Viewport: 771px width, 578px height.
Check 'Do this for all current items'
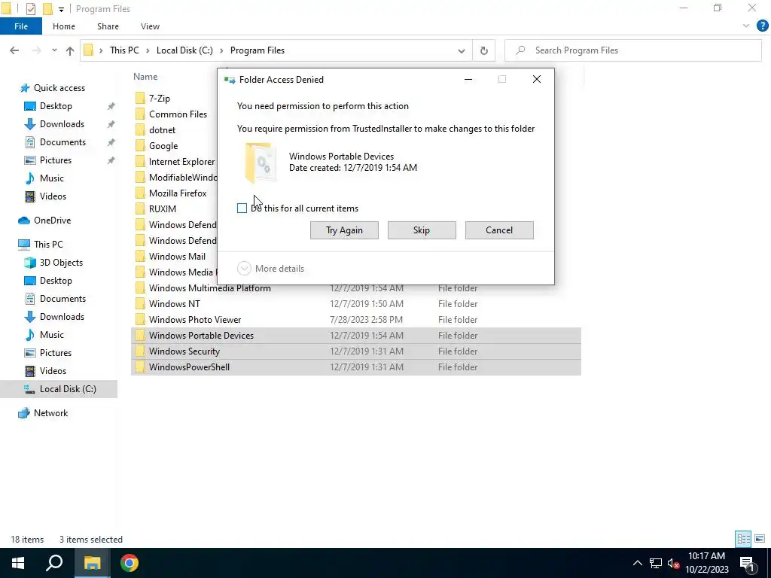pyautogui.click(x=242, y=208)
